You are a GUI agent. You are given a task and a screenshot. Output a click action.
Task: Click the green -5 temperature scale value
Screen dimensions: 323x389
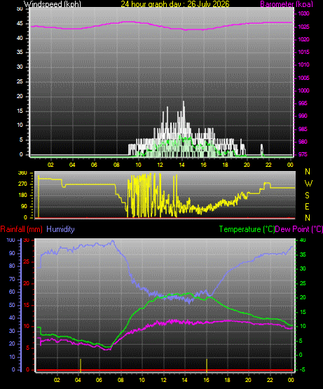coord(303,369)
